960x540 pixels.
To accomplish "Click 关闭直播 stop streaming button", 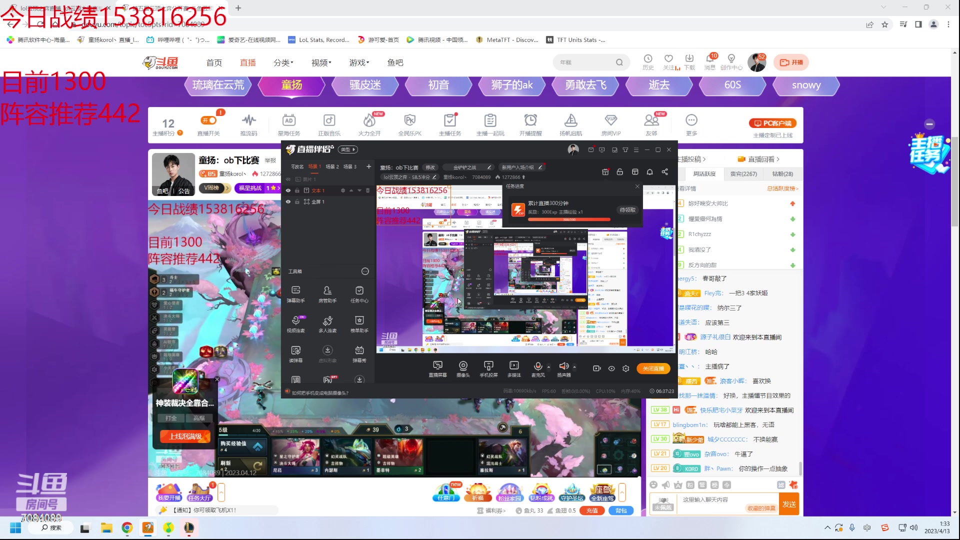I will [653, 368].
